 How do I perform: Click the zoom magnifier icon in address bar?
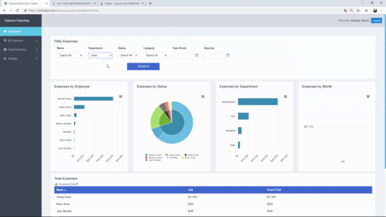pos(352,11)
